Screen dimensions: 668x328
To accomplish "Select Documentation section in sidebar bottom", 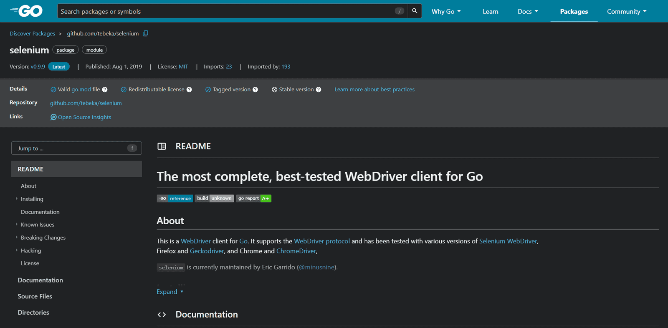I will click(40, 280).
